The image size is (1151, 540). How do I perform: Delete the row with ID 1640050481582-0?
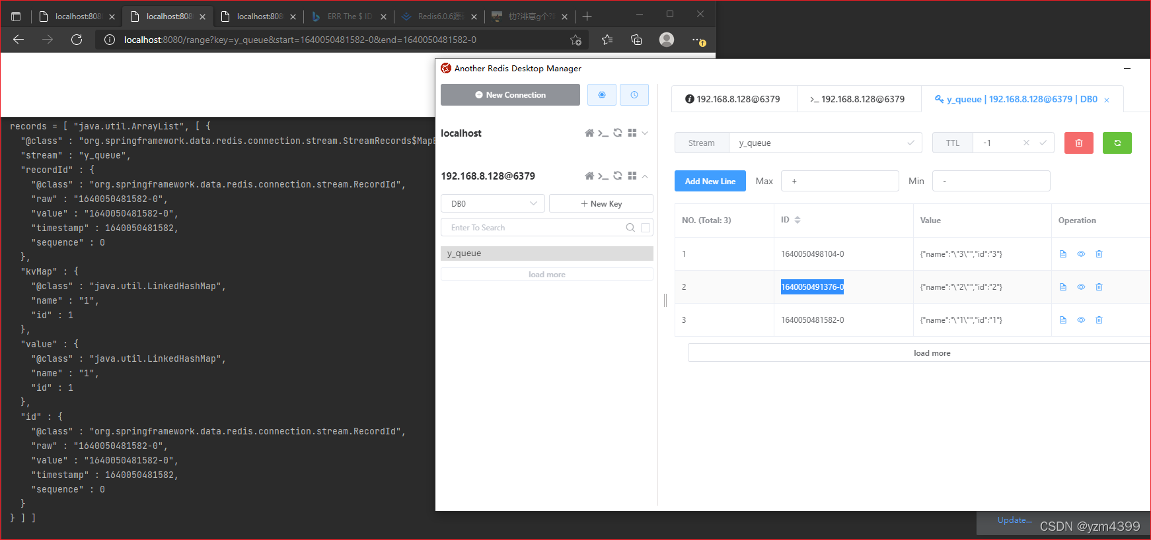click(1099, 320)
